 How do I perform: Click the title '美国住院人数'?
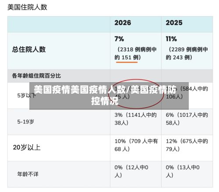pos(27,7)
